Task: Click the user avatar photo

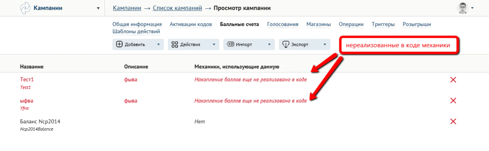Action: [463, 8]
